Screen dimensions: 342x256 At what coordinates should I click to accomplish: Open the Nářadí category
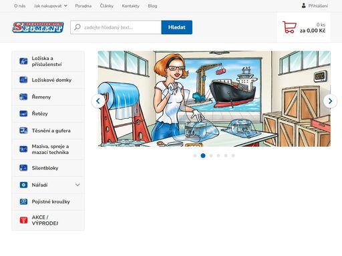(x=48, y=185)
